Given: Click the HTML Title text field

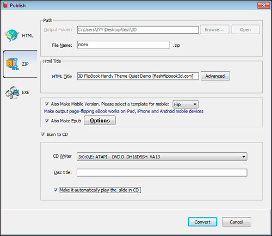Looking at the screenshot, I should pos(138,76).
